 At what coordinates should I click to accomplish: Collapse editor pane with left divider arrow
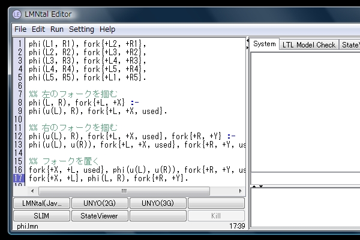pyautogui.click(x=248, y=41)
